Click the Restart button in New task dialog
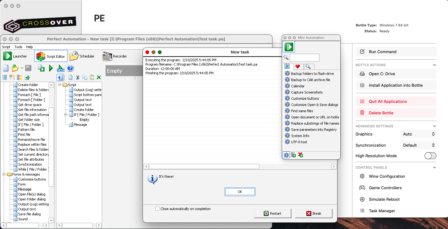 [x=273, y=213]
